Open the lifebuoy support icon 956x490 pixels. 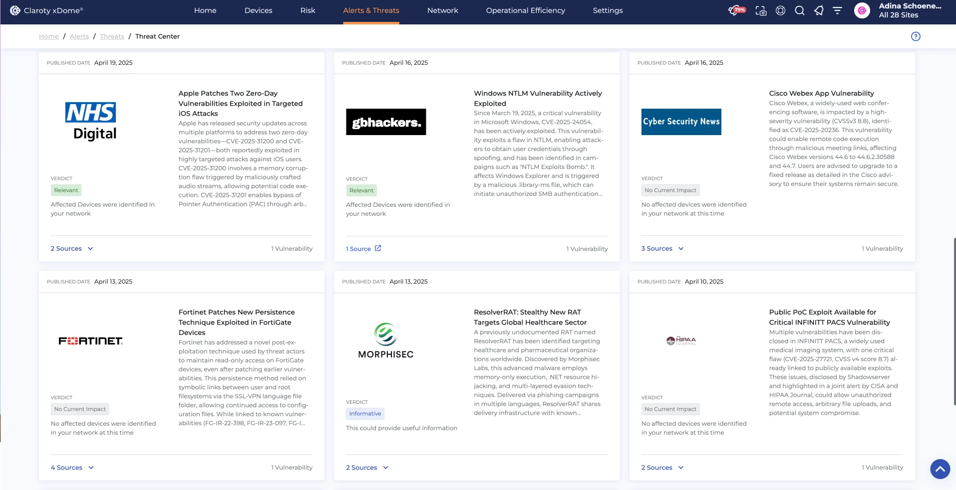click(x=780, y=10)
